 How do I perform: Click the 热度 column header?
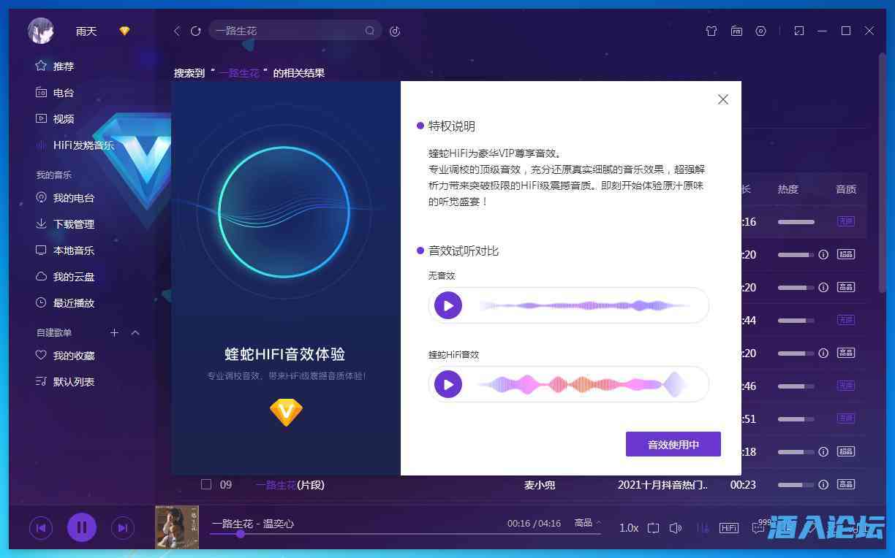788,189
